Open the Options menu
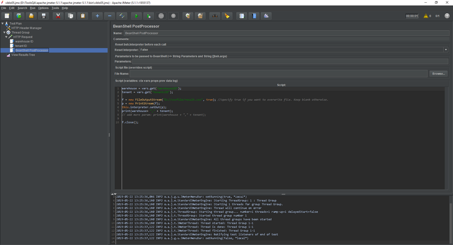The width and height of the screenshot is (453, 245). [x=43, y=8]
